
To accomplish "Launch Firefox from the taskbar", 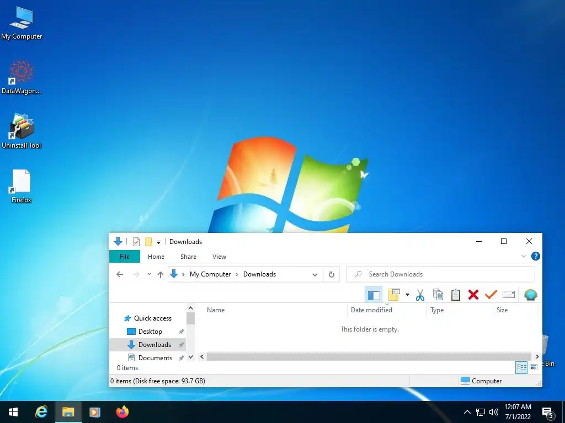I will coord(122,412).
